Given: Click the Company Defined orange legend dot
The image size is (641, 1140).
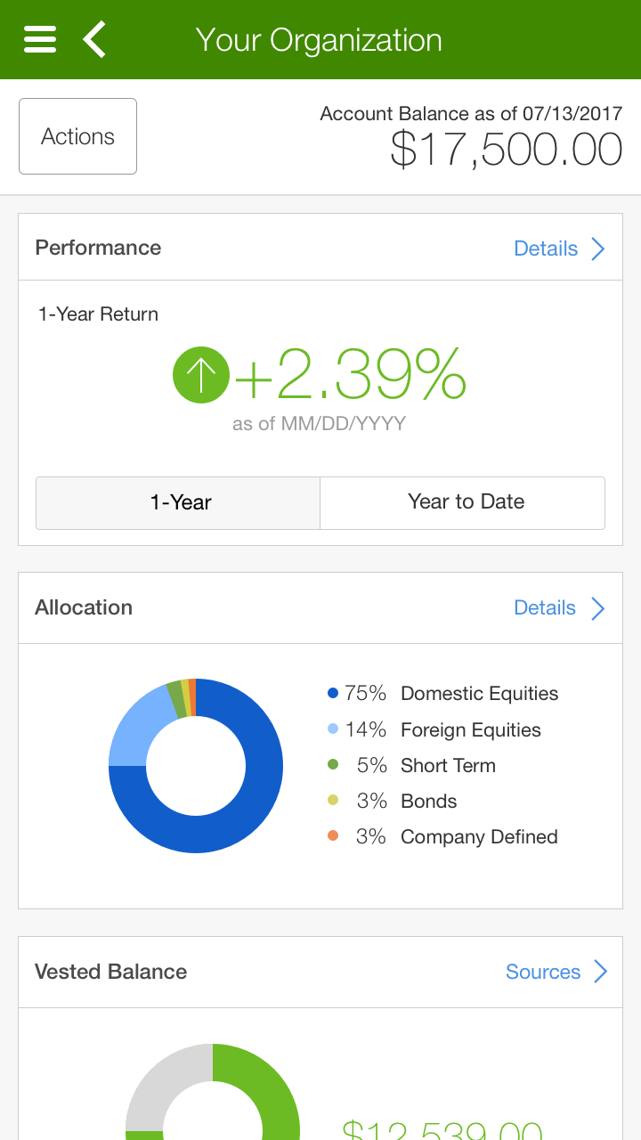Looking at the screenshot, I should pos(333,836).
